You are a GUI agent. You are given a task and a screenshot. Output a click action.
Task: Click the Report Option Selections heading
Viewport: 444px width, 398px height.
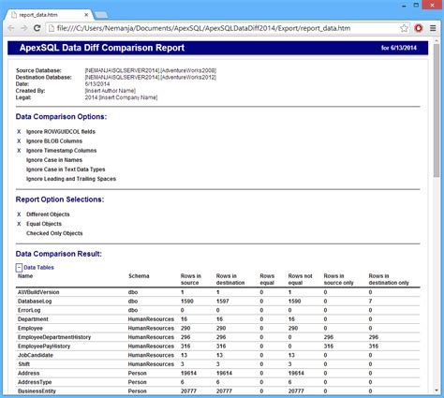coord(60,199)
